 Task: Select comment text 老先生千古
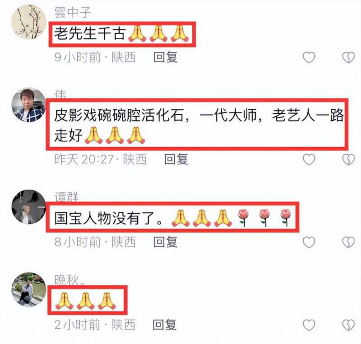tap(90, 33)
